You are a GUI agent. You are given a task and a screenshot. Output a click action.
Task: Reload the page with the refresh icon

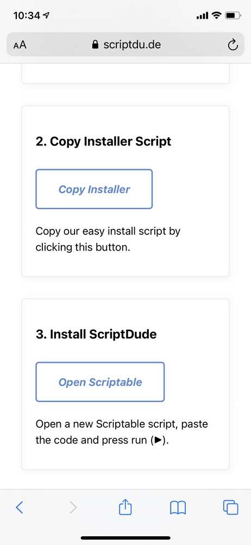click(x=233, y=45)
